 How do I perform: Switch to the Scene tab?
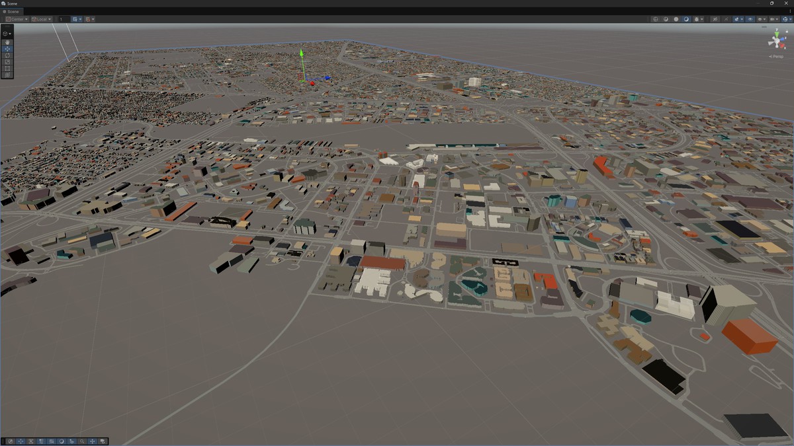click(12, 12)
